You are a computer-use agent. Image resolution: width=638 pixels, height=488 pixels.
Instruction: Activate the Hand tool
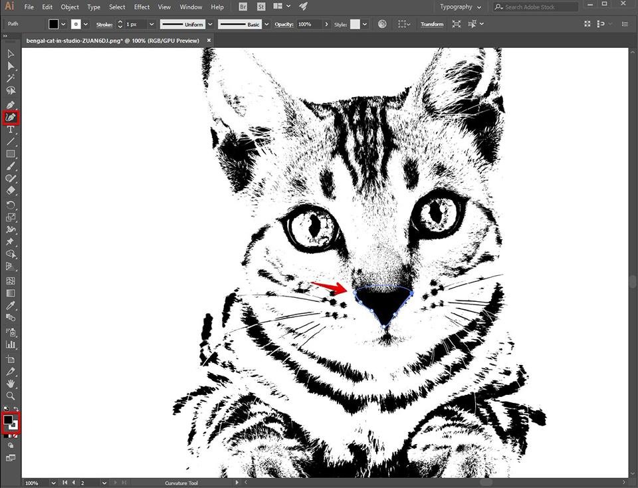click(x=11, y=384)
